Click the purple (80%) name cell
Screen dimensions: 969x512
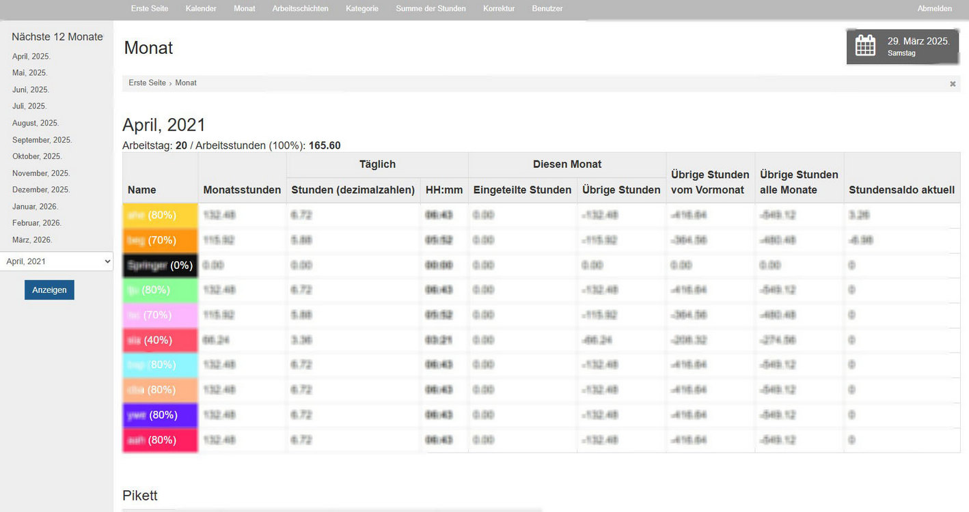click(x=161, y=415)
